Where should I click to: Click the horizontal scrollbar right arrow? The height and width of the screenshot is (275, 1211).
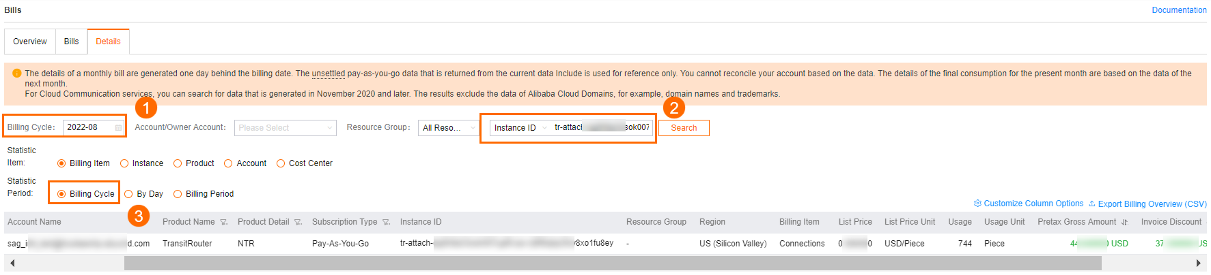(x=1198, y=263)
